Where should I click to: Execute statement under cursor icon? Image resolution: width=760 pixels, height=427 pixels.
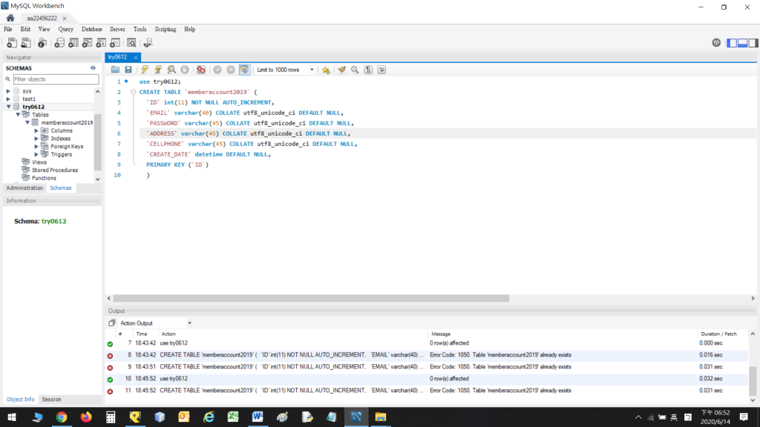[x=158, y=70]
